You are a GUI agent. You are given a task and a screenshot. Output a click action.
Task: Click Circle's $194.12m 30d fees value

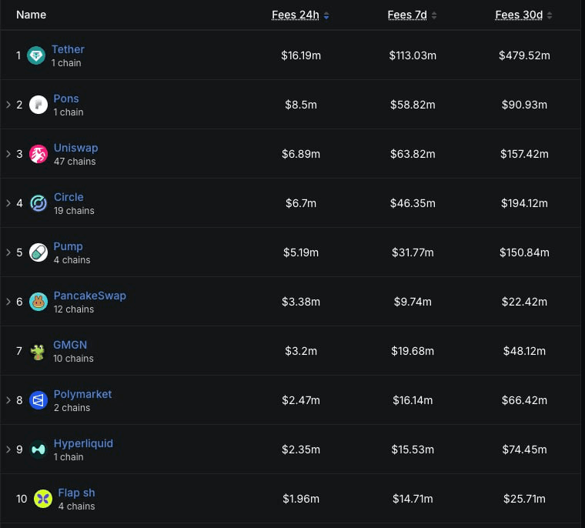pyautogui.click(x=524, y=203)
